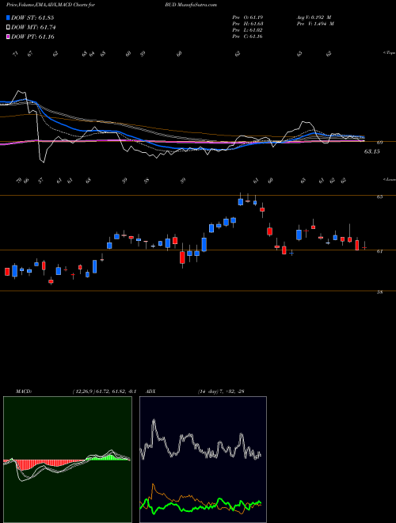
Task: Click the MACD (12,26,9) 61.72, 61.82 values
Action: click(104, 391)
